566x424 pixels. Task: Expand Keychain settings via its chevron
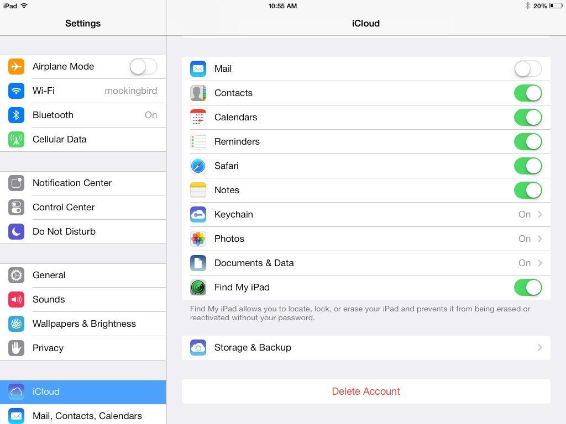click(539, 214)
